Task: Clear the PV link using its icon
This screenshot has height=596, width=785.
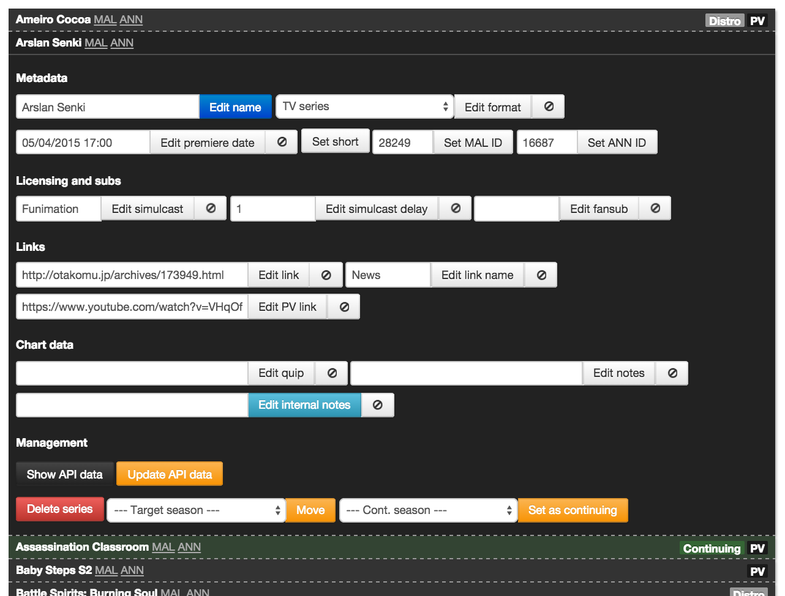Action: coord(344,307)
